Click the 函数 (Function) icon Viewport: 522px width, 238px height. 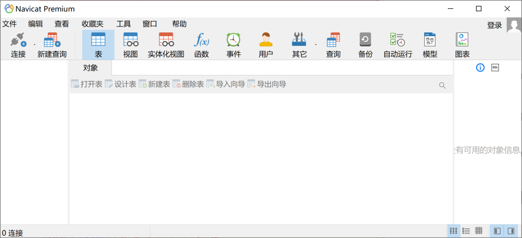tap(201, 44)
